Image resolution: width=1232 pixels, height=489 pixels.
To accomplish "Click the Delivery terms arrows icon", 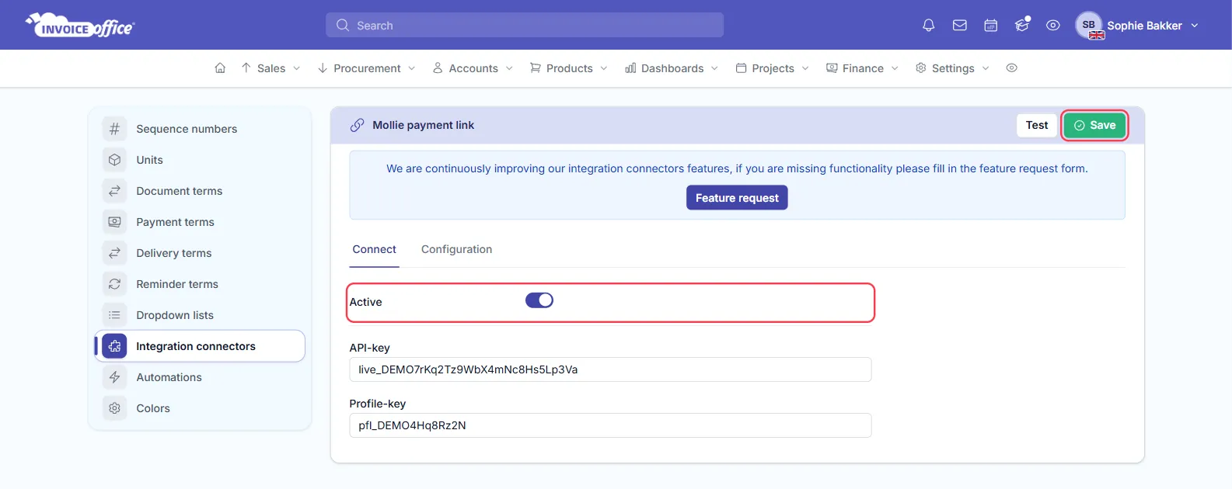I will coord(114,253).
